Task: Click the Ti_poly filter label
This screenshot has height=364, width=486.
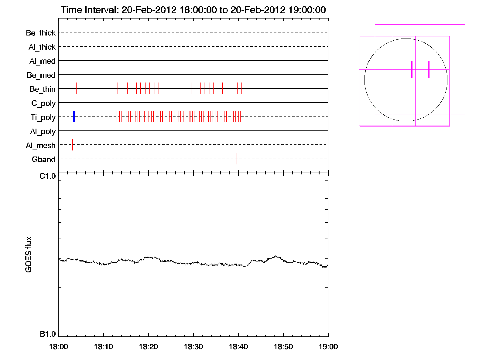Action: tap(43, 117)
